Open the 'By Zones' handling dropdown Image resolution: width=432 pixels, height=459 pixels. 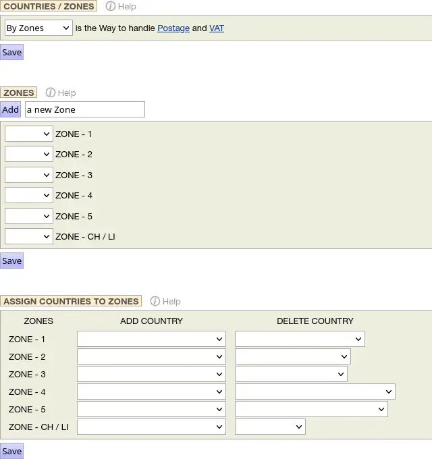[x=38, y=28]
